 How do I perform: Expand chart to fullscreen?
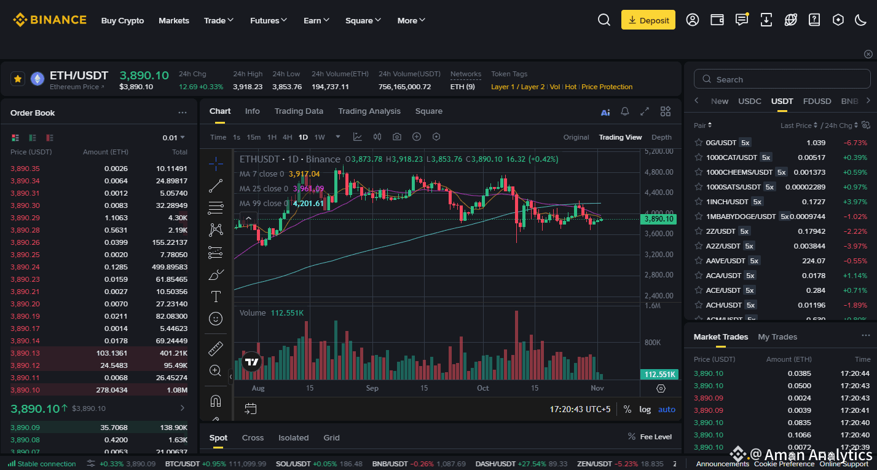[x=645, y=111]
